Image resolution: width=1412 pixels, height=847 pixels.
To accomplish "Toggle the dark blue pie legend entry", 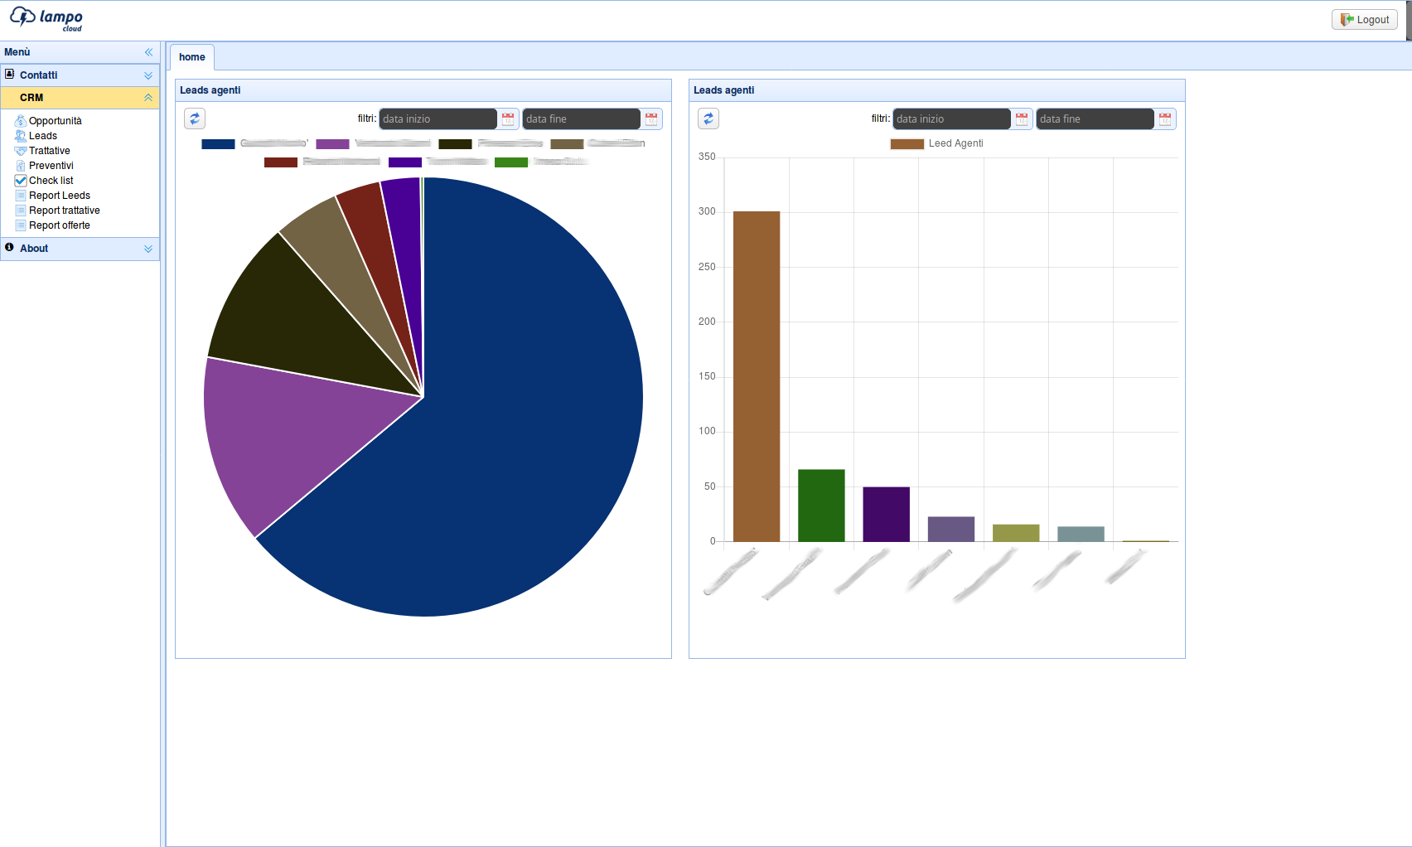I will coord(218,144).
